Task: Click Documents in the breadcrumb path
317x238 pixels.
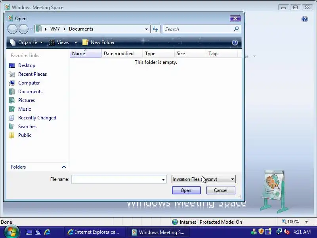Action: (81, 29)
